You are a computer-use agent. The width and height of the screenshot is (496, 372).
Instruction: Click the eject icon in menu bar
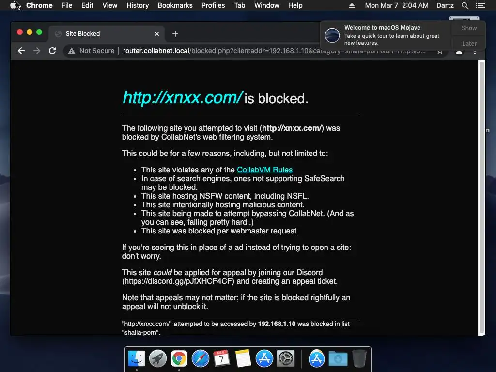(352, 5)
